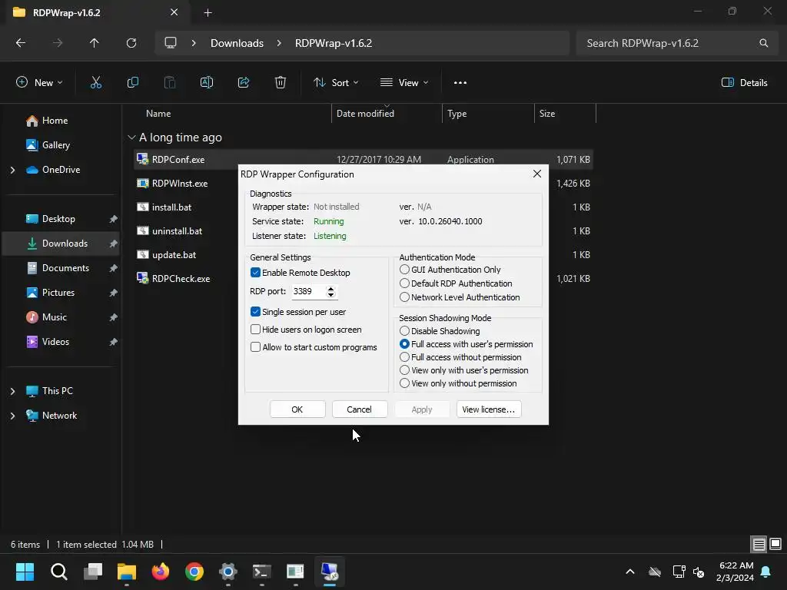Collapse the 'A long time ago' group
This screenshot has height=590, width=787.
131,137
